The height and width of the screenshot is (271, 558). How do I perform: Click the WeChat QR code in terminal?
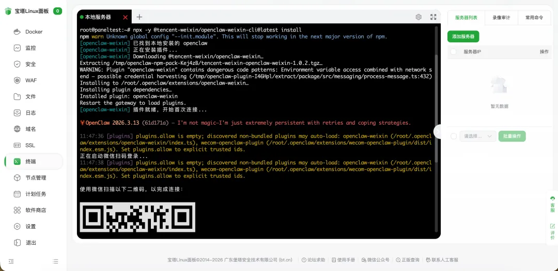137,217
